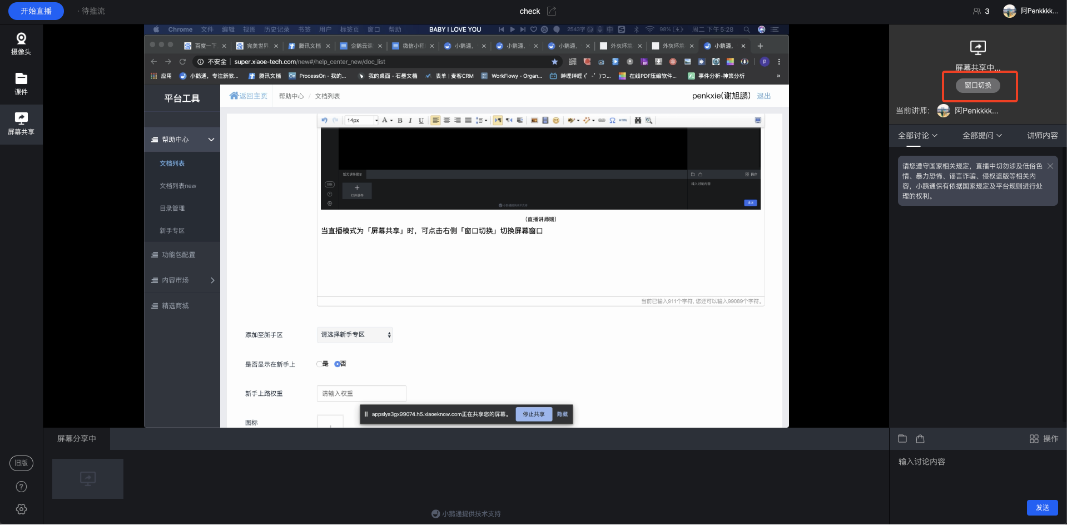Click the magnifier preview icon in editor toolbar

(x=648, y=120)
